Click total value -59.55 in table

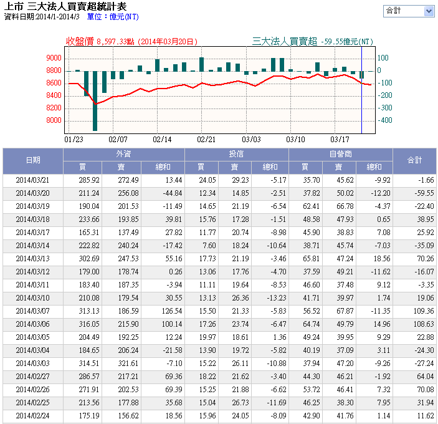click(424, 193)
